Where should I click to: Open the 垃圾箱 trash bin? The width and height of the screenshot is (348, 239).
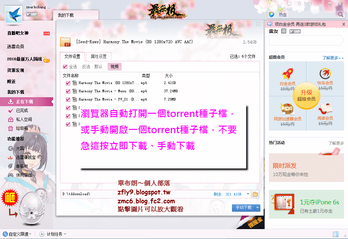pyautogui.click(x=22, y=128)
